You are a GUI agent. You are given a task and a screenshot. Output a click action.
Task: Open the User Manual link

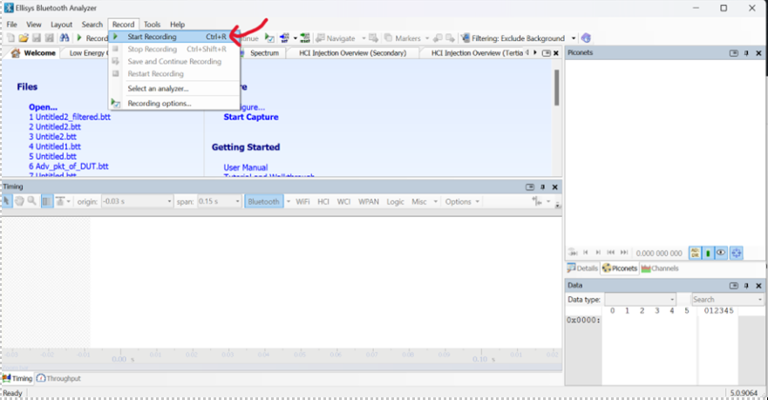[246, 167]
